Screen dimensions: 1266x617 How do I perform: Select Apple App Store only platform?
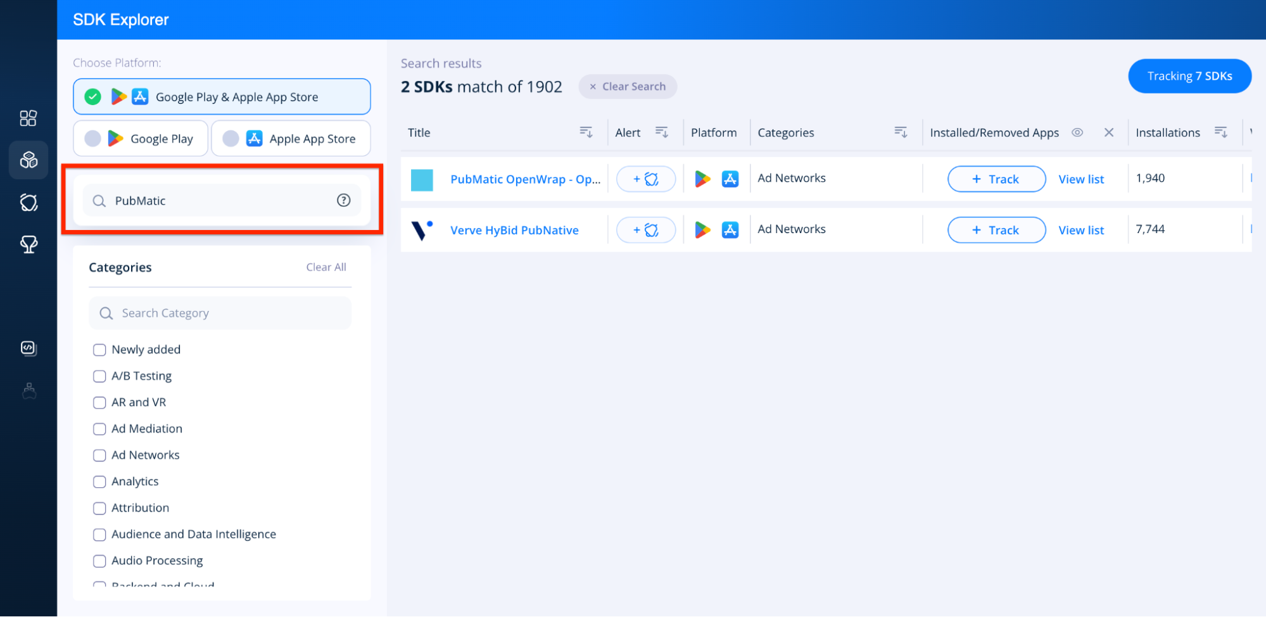click(x=291, y=139)
